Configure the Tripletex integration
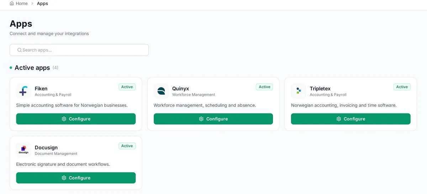 point(350,119)
